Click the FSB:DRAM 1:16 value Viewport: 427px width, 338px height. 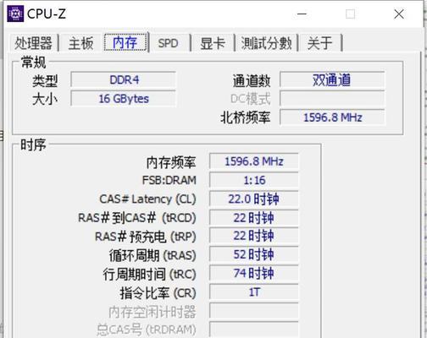coord(253,180)
